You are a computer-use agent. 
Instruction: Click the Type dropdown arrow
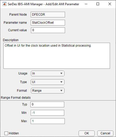coord(61,82)
